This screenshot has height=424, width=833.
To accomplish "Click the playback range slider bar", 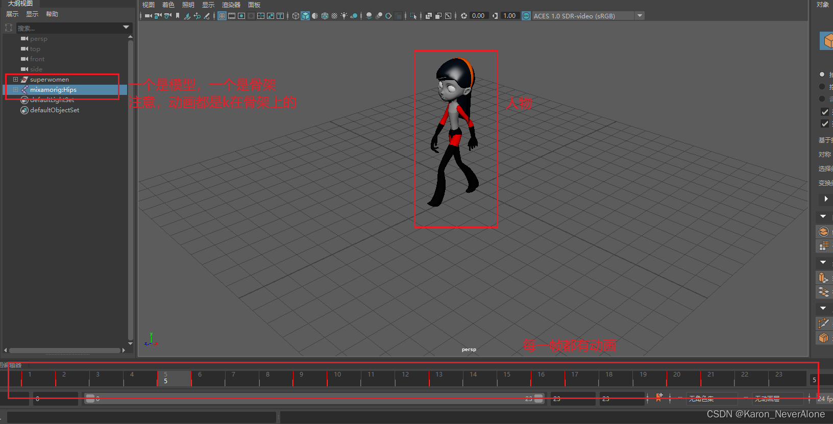I will [x=314, y=399].
